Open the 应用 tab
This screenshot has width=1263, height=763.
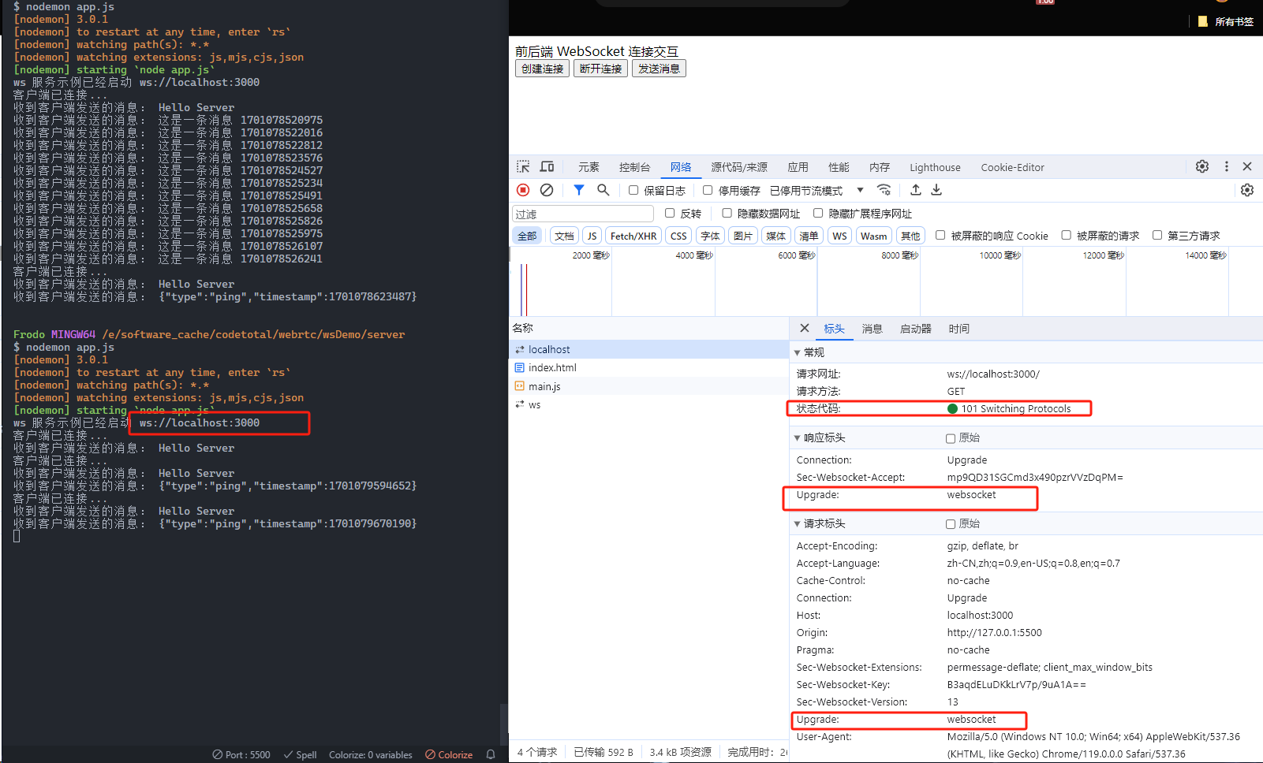point(798,167)
